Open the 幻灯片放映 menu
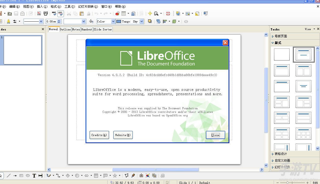The width and height of the screenshot is (320, 184). pos(88,6)
